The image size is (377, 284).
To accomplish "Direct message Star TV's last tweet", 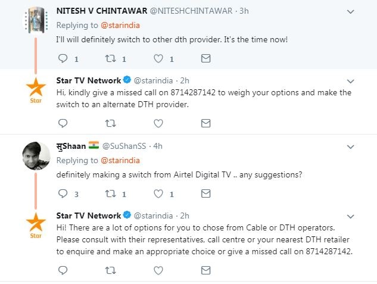I will [205, 271].
